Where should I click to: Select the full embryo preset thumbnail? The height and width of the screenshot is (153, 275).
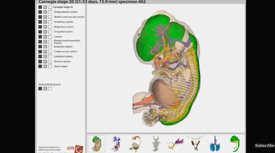pyautogui.click(x=97, y=144)
